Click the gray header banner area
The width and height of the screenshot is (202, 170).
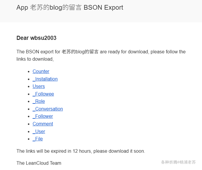(x=164, y=12)
